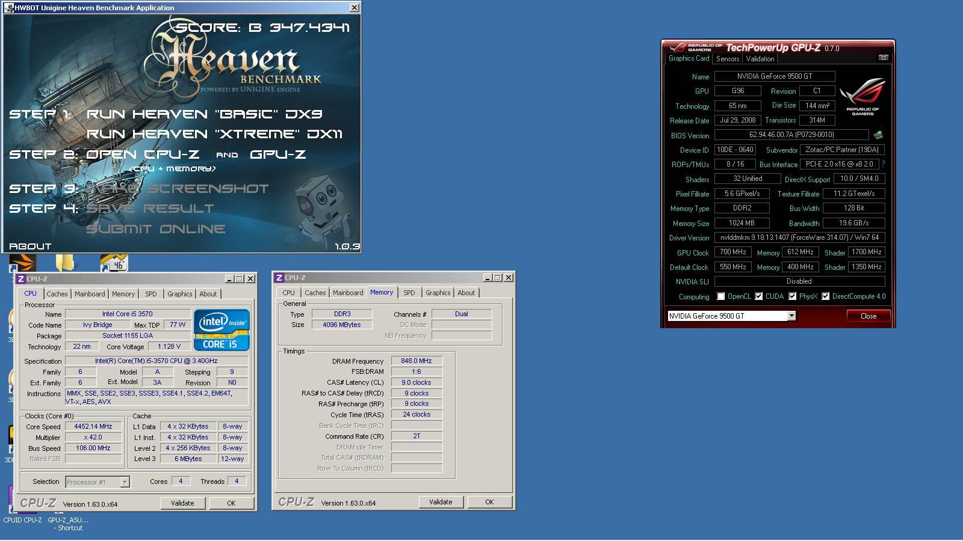Click the Heaven Benchmark window title icon
The height and width of the screenshot is (541, 963).
[8, 8]
